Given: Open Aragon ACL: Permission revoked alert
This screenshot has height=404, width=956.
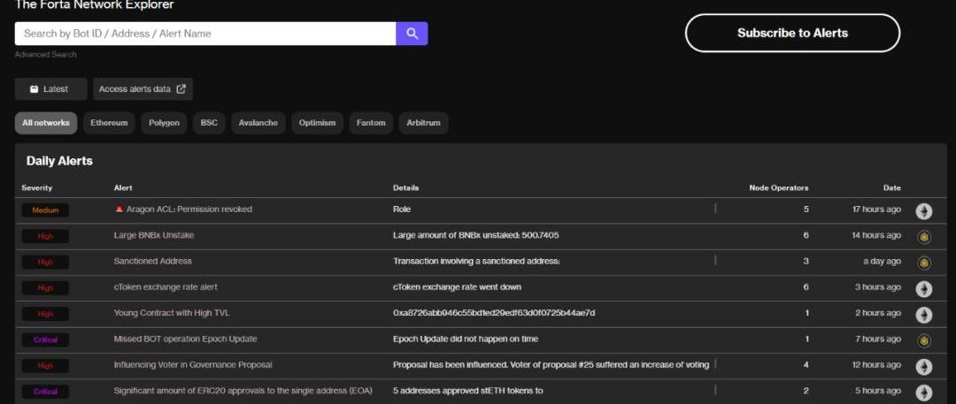Looking at the screenshot, I should pos(189,209).
